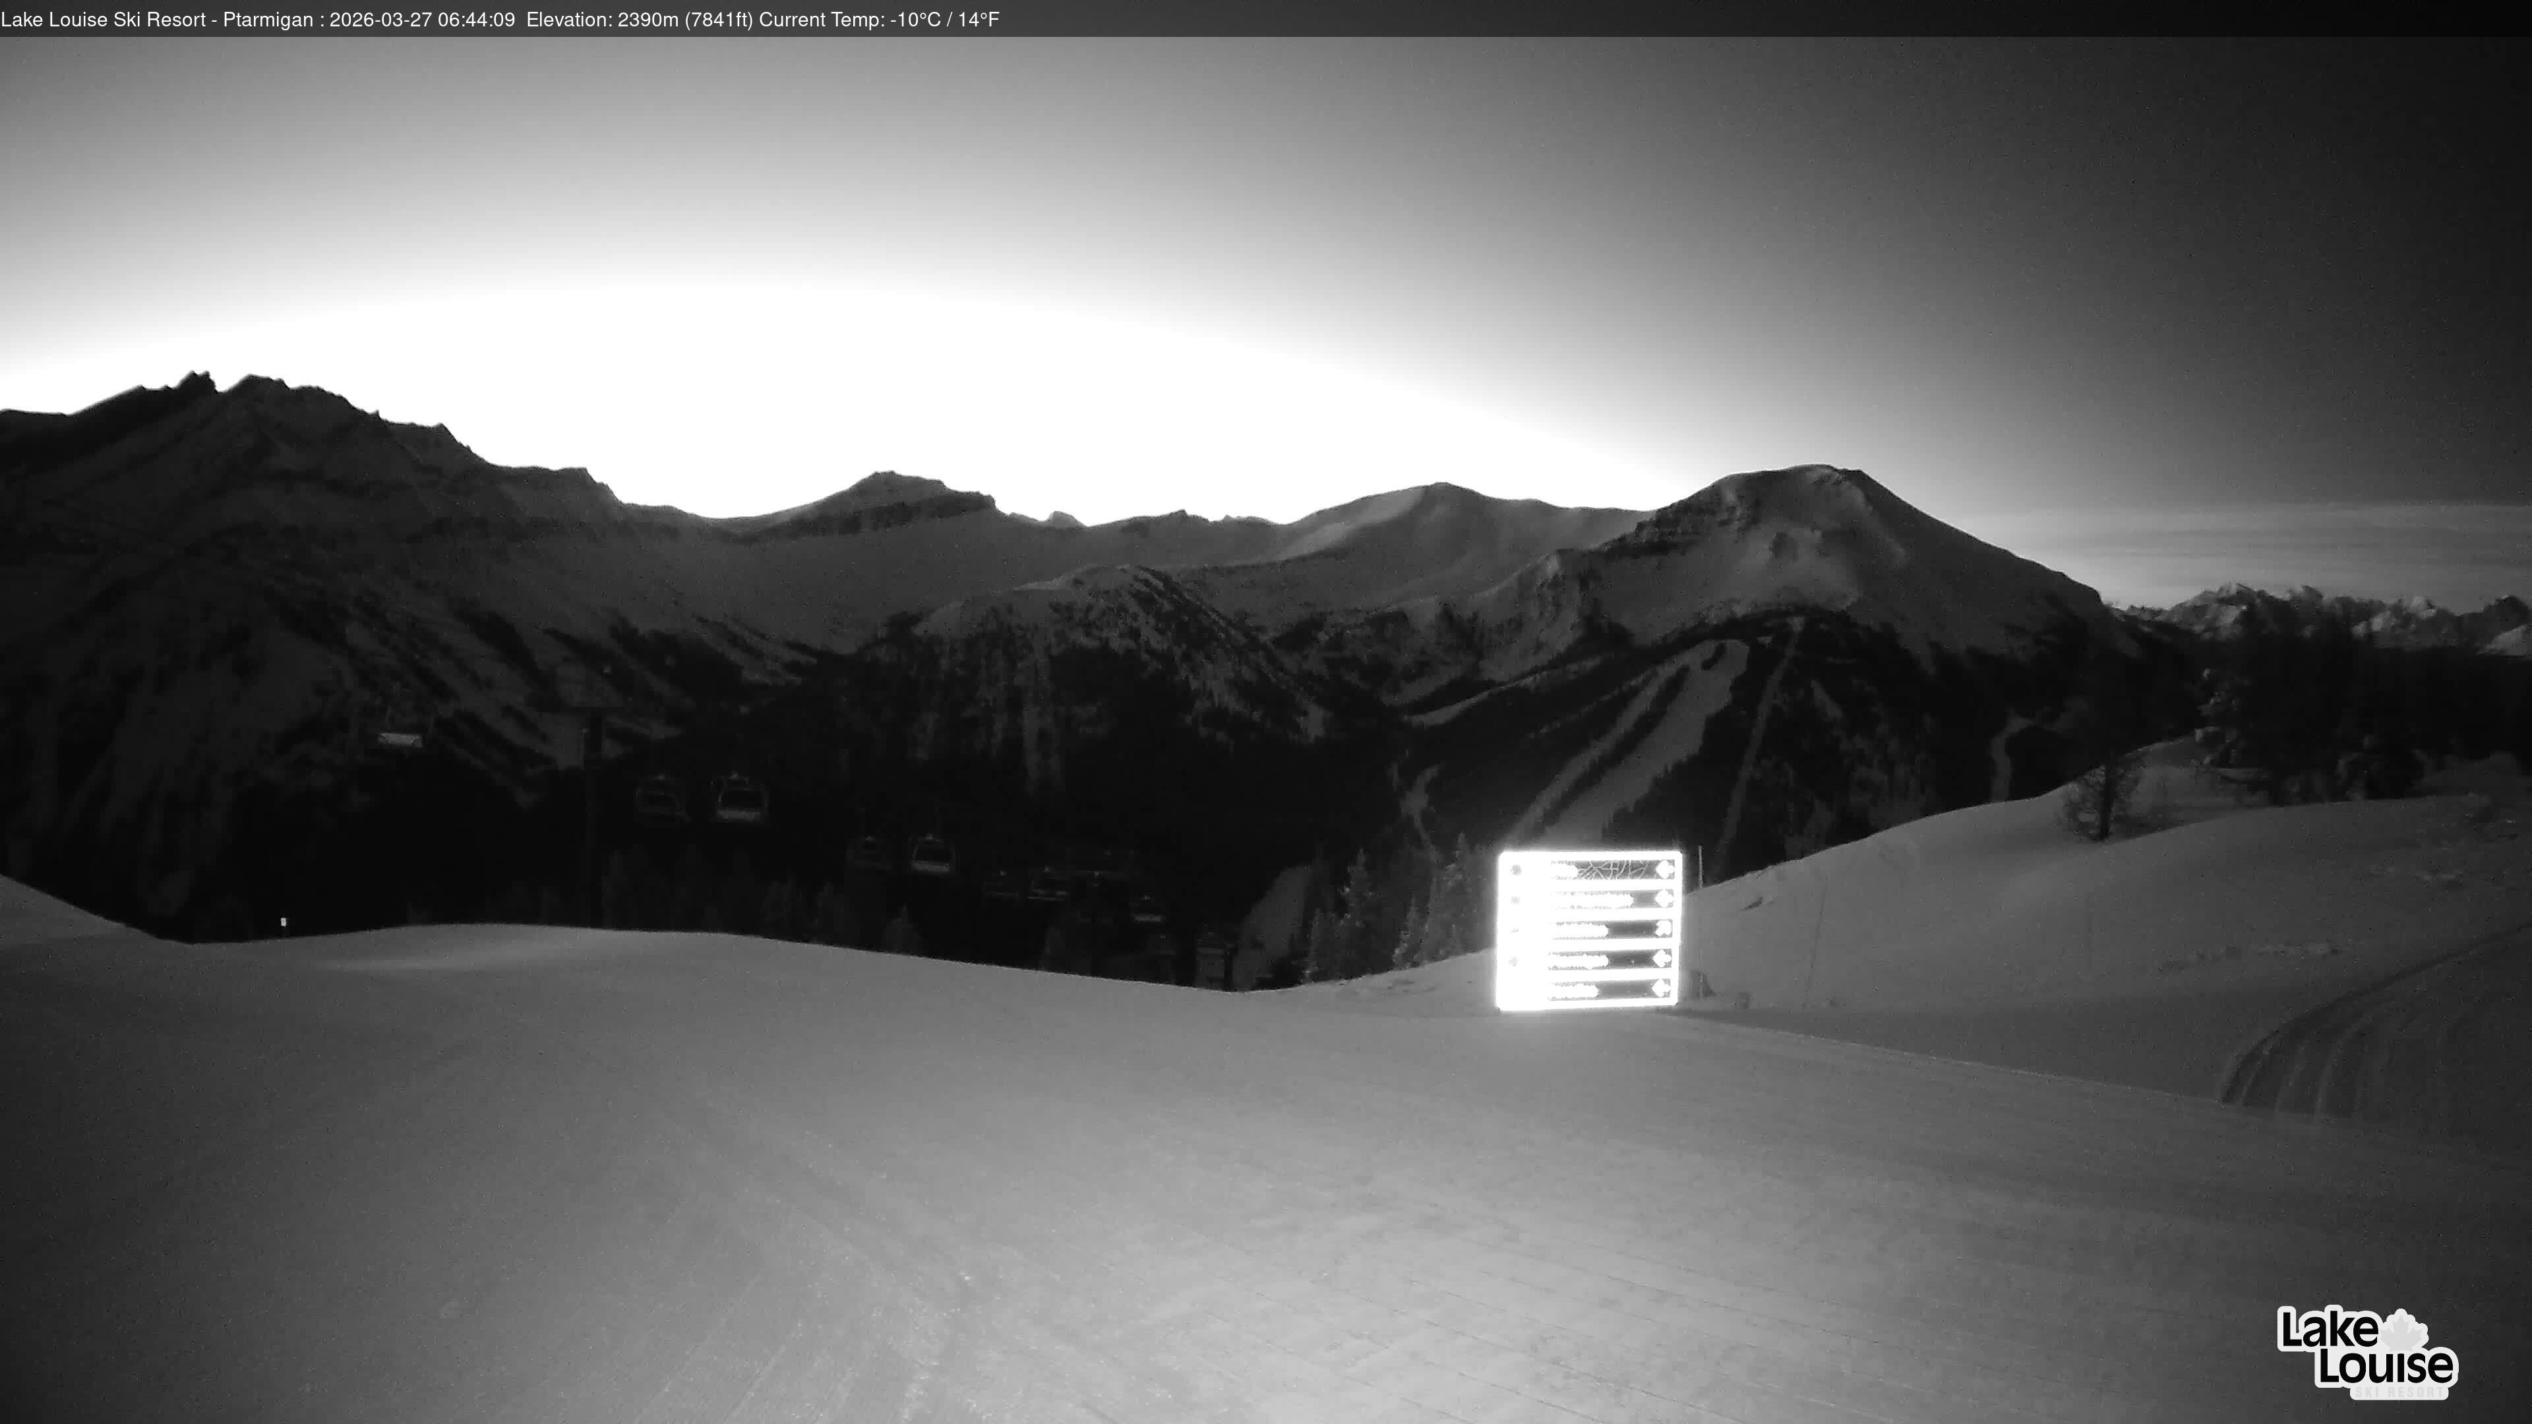Click the timestamp 2026-03-27 06:44:09
2532x1424 pixels.
tap(422, 20)
